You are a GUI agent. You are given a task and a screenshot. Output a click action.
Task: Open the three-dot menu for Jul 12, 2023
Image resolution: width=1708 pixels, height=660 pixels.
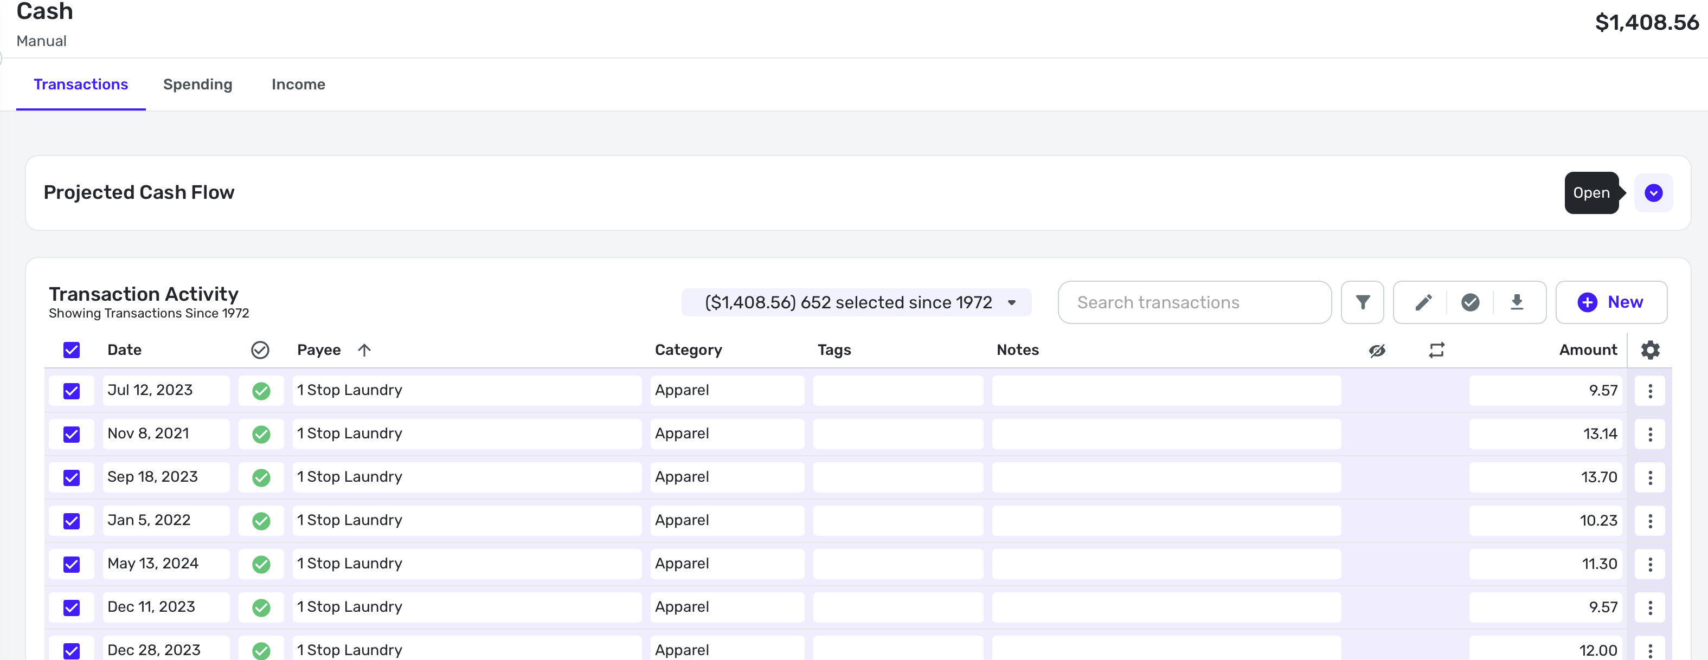pyautogui.click(x=1649, y=391)
